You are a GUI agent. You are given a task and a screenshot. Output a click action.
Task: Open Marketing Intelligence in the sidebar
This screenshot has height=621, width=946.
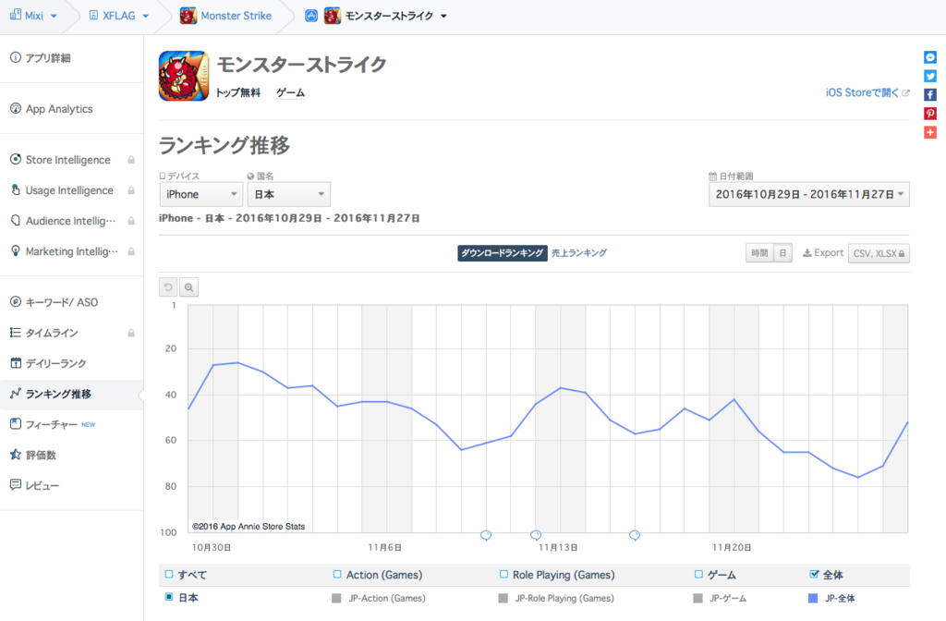click(71, 251)
